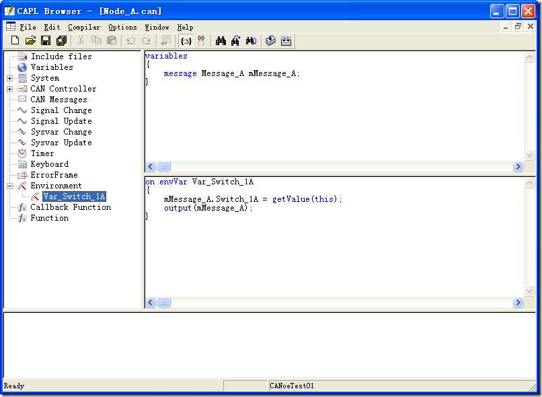
Task: Open the Options menu
Action: (122, 27)
